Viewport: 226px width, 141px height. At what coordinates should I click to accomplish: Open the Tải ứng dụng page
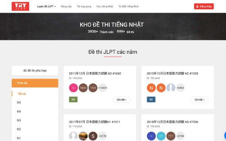click(x=84, y=6)
